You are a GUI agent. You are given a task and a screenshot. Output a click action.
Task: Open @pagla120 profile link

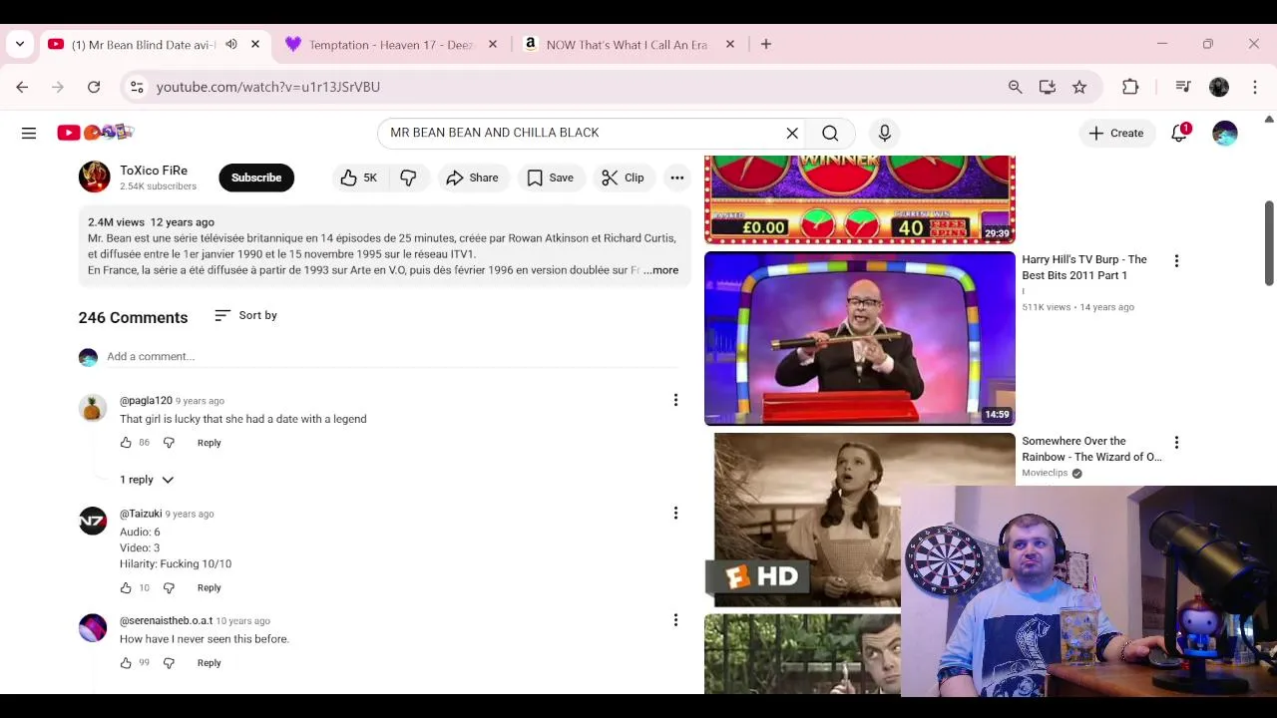[x=146, y=401]
